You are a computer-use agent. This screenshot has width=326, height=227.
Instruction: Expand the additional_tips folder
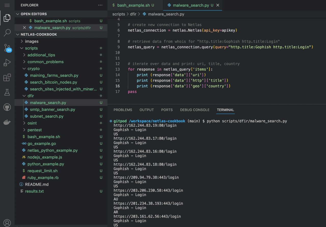point(61,55)
